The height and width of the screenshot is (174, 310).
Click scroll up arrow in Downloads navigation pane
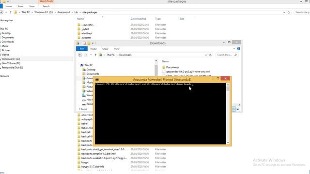(156, 61)
